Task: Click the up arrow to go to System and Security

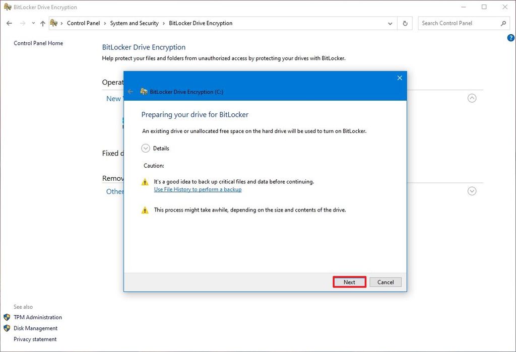Action: [x=43, y=23]
